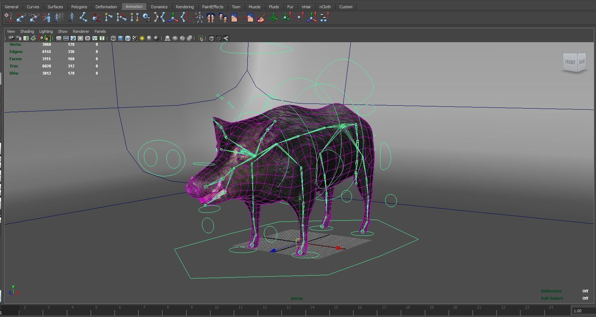Click the 1.00 range start field
596x317 pixels.
click(x=584, y=311)
